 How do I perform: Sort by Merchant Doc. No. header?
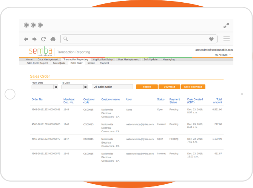(69, 101)
